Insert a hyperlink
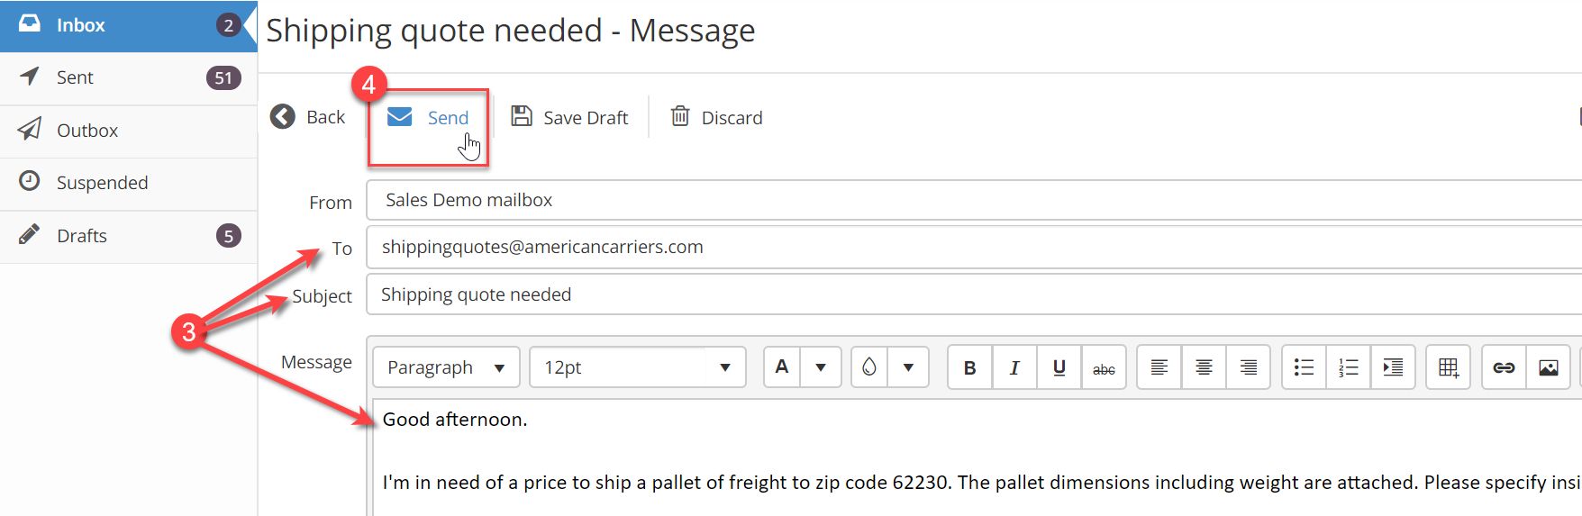 click(x=1505, y=367)
